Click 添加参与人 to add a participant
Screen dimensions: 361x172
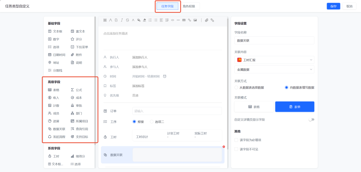[140, 67]
